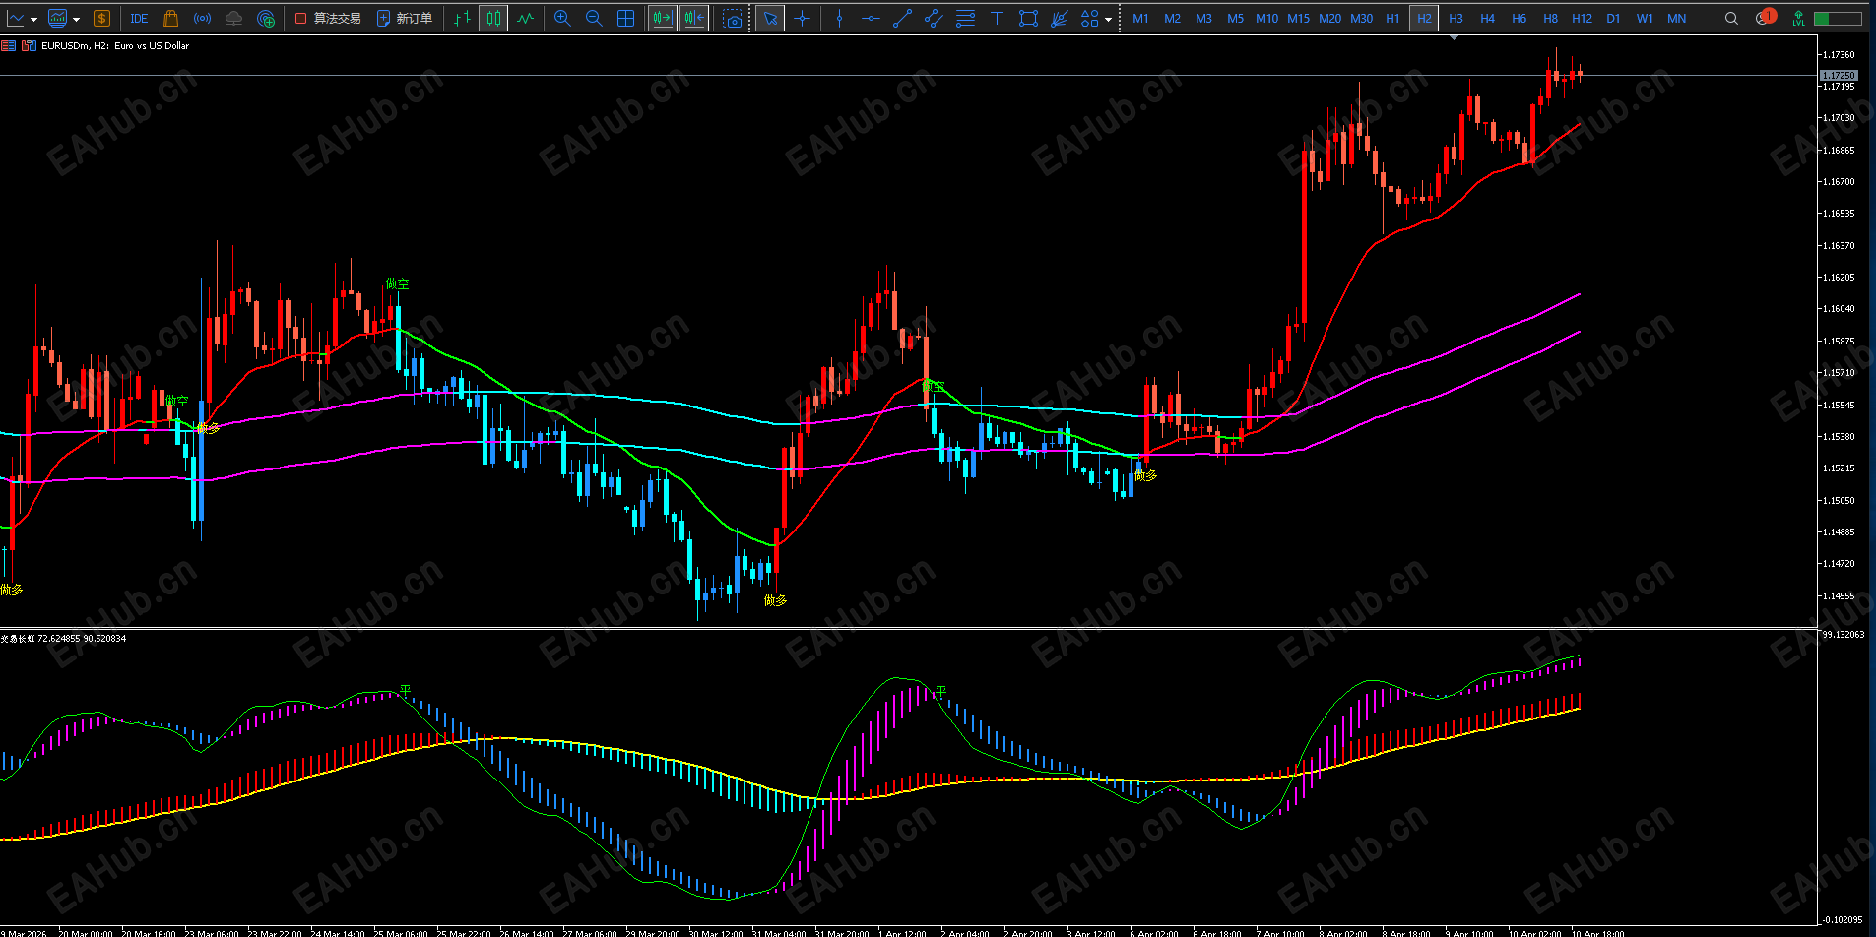
Task: Switch to MN monthly timeframe
Action: pos(1676,18)
